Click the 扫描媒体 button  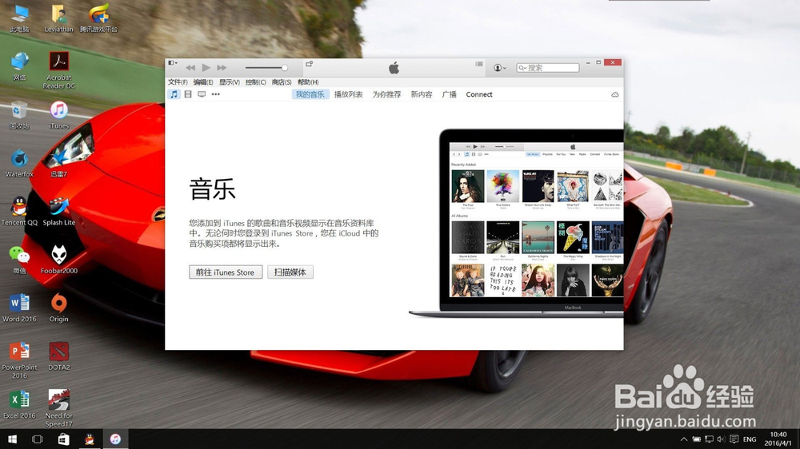coord(290,272)
